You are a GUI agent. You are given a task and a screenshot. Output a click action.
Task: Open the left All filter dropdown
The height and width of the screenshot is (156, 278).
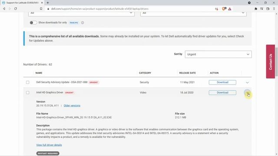pyautogui.click(x=81, y=13)
